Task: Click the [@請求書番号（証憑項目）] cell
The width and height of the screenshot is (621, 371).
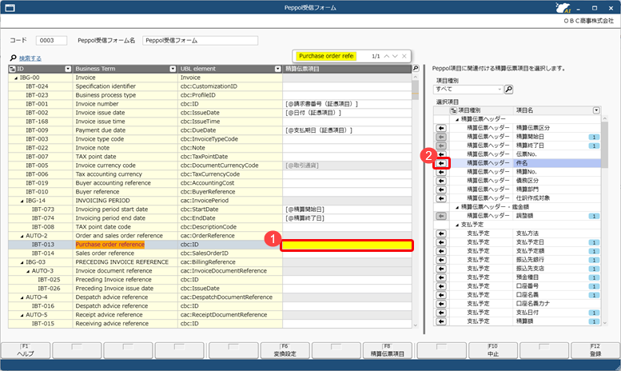Action: tap(347, 104)
